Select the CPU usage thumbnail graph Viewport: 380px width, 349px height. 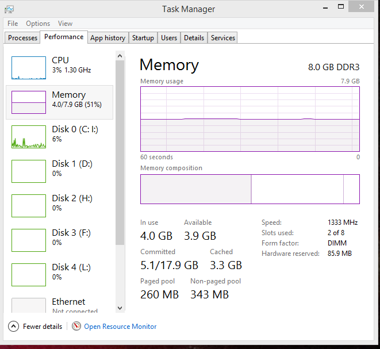[x=29, y=68]
